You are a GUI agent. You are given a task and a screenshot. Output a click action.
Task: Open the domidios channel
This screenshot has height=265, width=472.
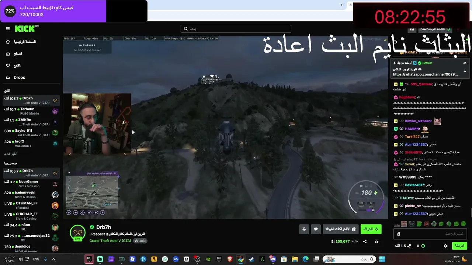click(x=31, y=248)
